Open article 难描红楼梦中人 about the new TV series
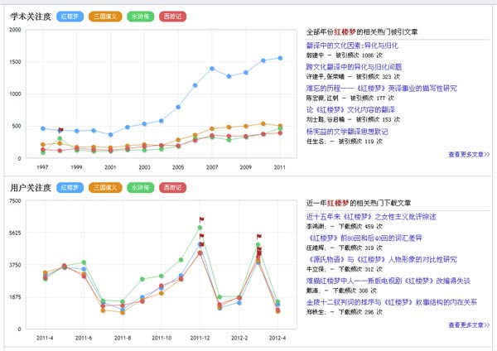497x351 pixels. point(388,281)
